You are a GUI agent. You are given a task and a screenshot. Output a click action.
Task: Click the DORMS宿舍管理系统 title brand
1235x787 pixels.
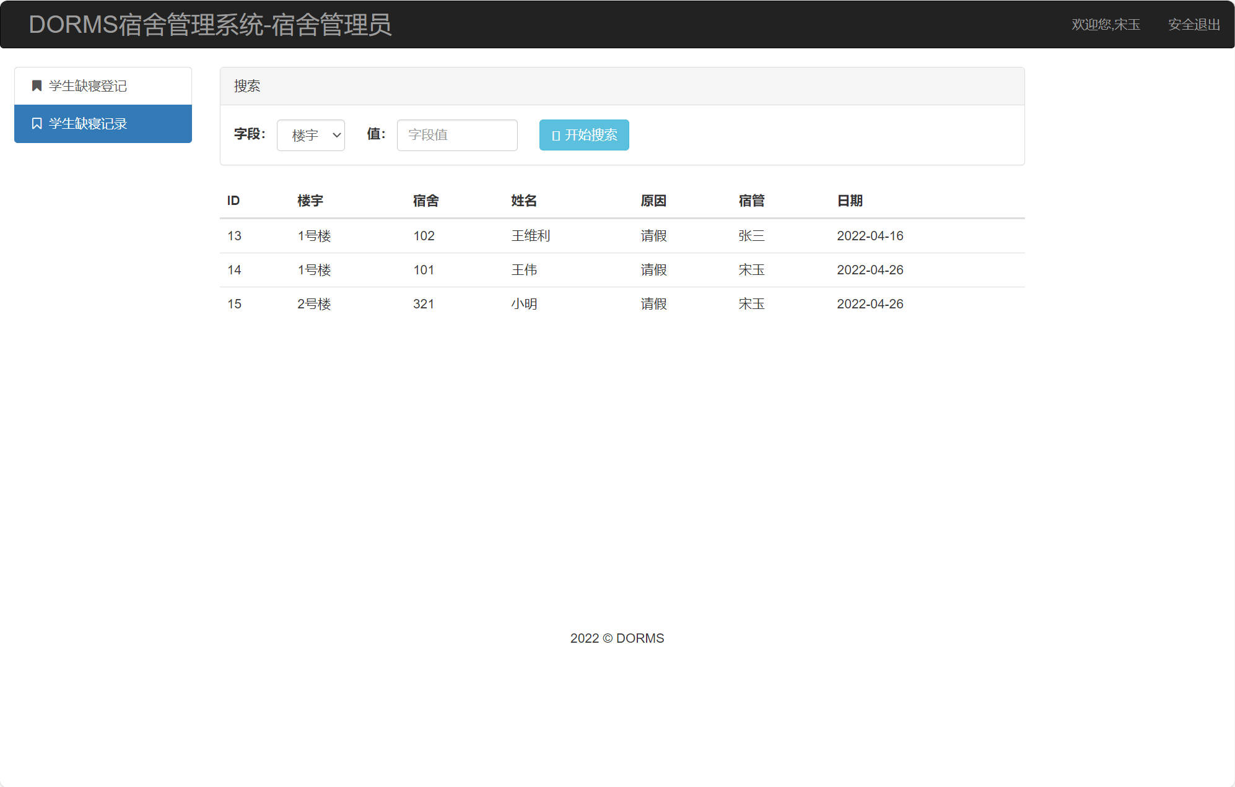click(210, 24)
